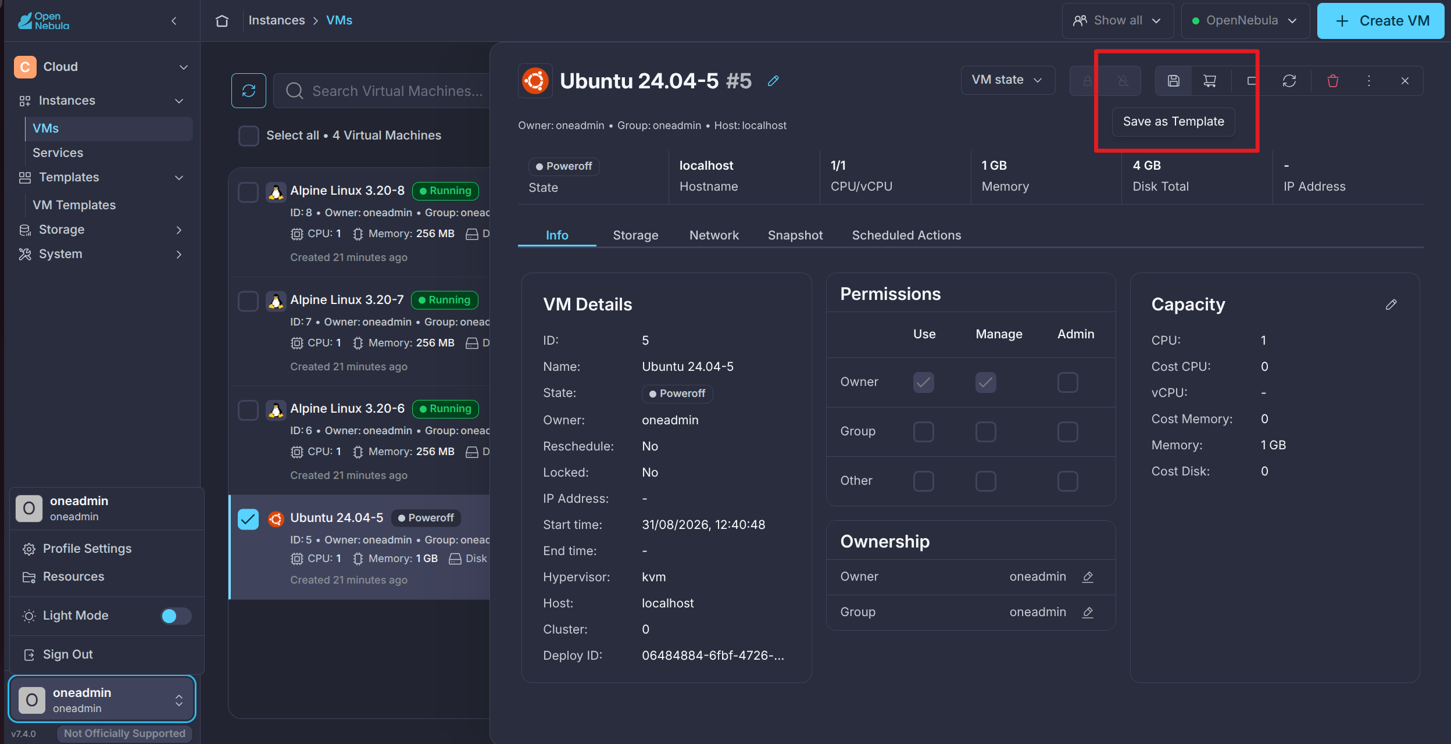Open the Alpine Linux 3.20-8 VM row
The width and height of the screenshot is (1451, 744).
point(359,223)
